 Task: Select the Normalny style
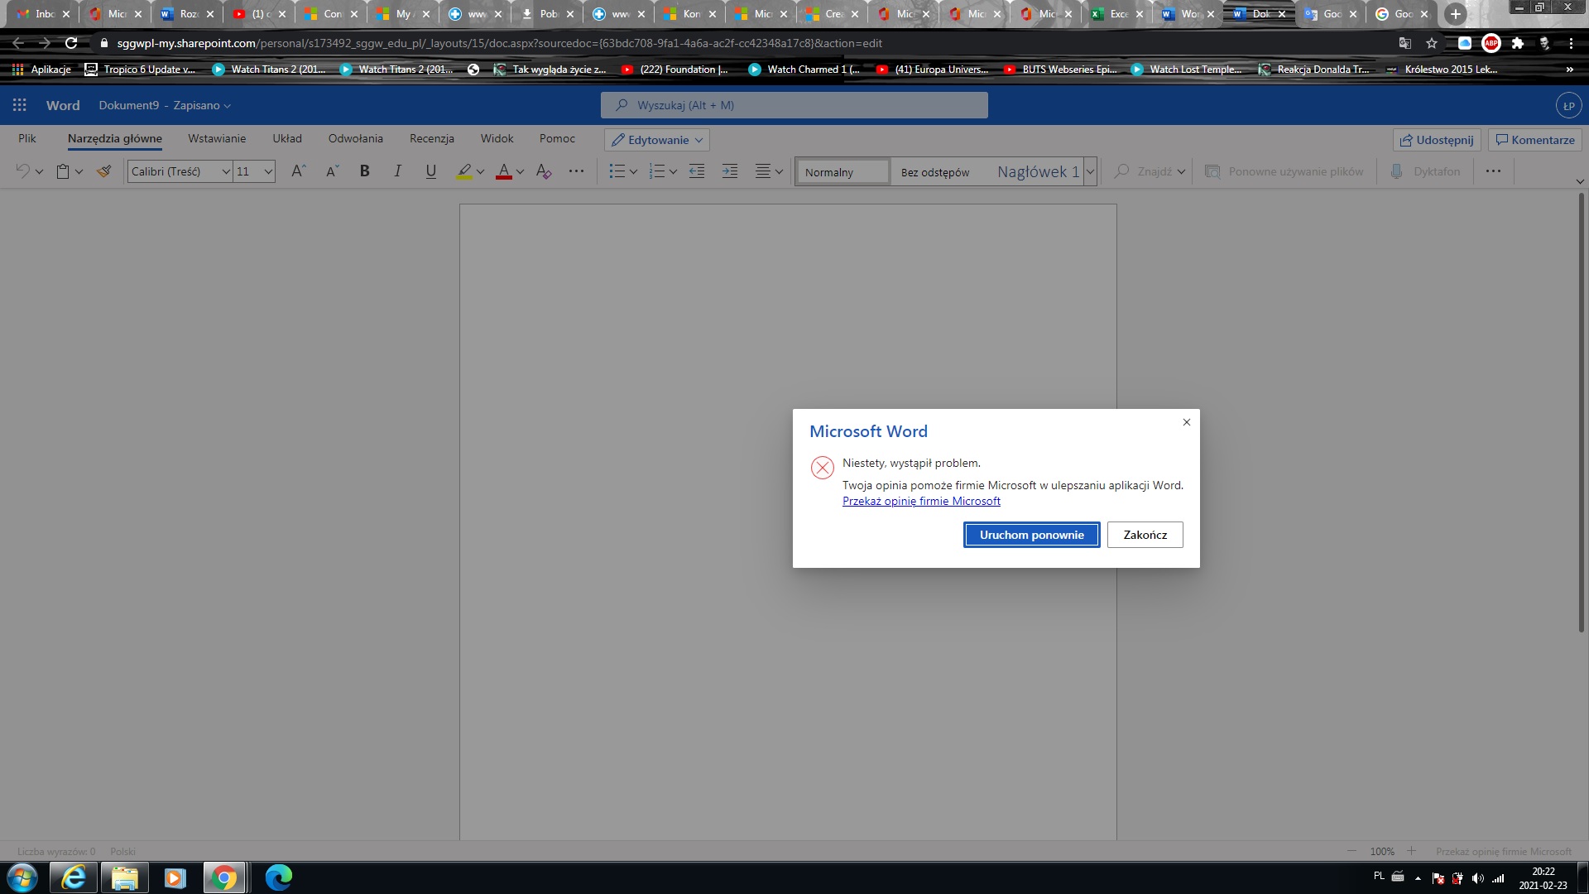[x=843, y=171]
